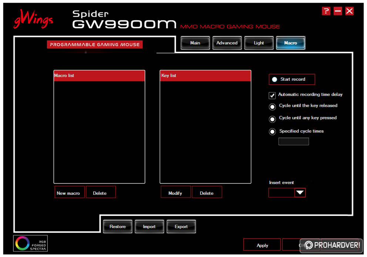Start record of a macro

pyautogui.click(x=292, y=79)
